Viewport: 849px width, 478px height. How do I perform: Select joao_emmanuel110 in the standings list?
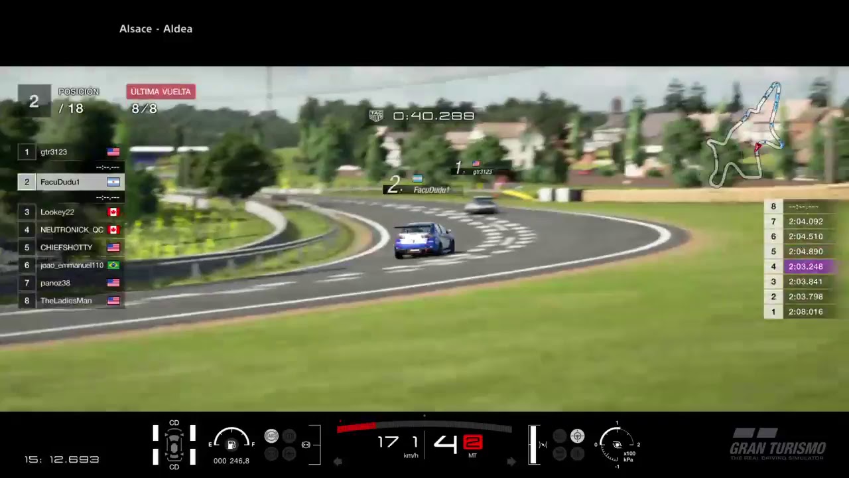70,266
